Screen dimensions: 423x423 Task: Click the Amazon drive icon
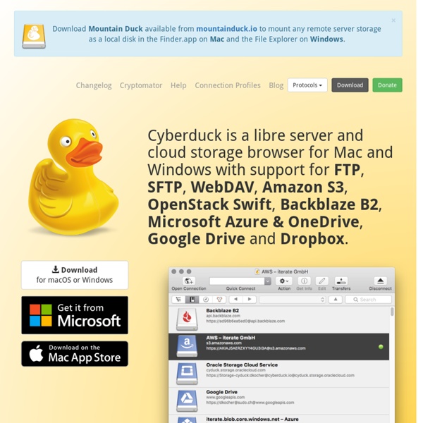[187, 347]
